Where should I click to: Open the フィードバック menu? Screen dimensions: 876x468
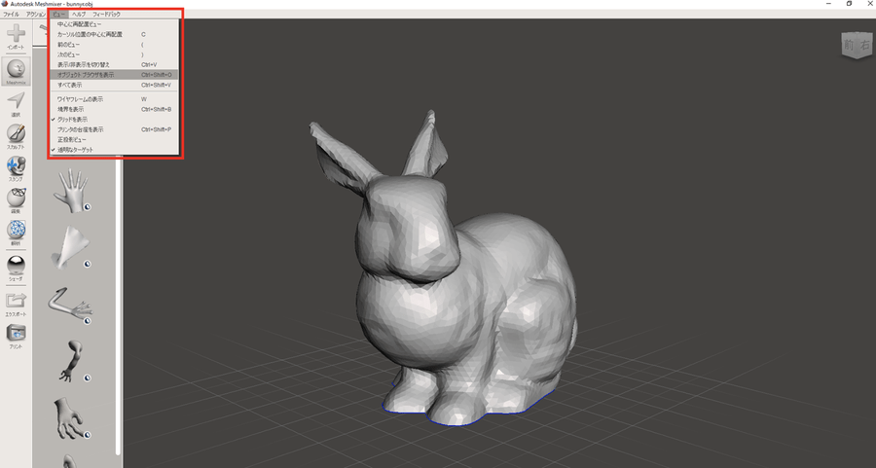click(106, 14)
